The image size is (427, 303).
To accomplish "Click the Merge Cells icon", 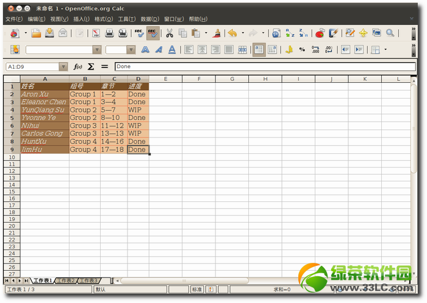I will pos(242,50).
